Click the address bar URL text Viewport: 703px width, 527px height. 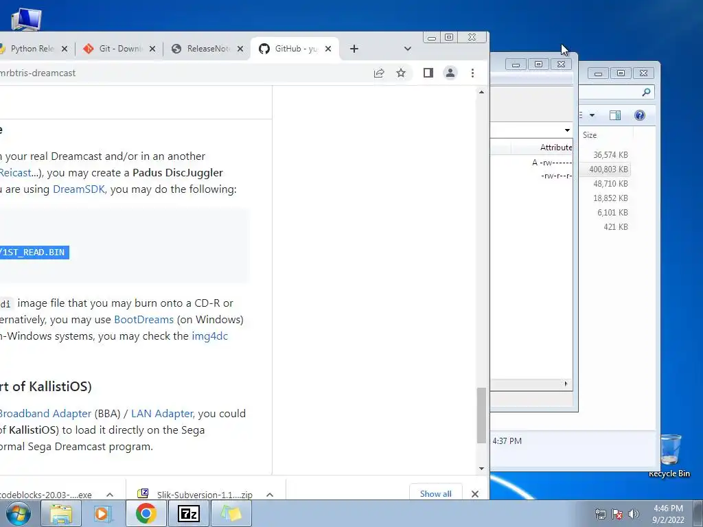tap(38, 73)
